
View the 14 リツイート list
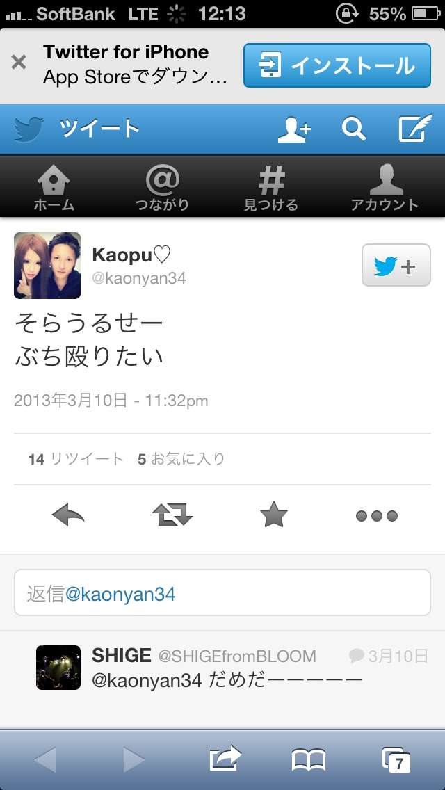coord(76,459)
